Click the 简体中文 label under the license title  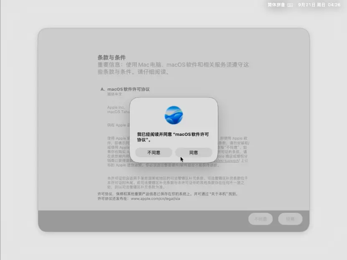click(x=115, y=94)
